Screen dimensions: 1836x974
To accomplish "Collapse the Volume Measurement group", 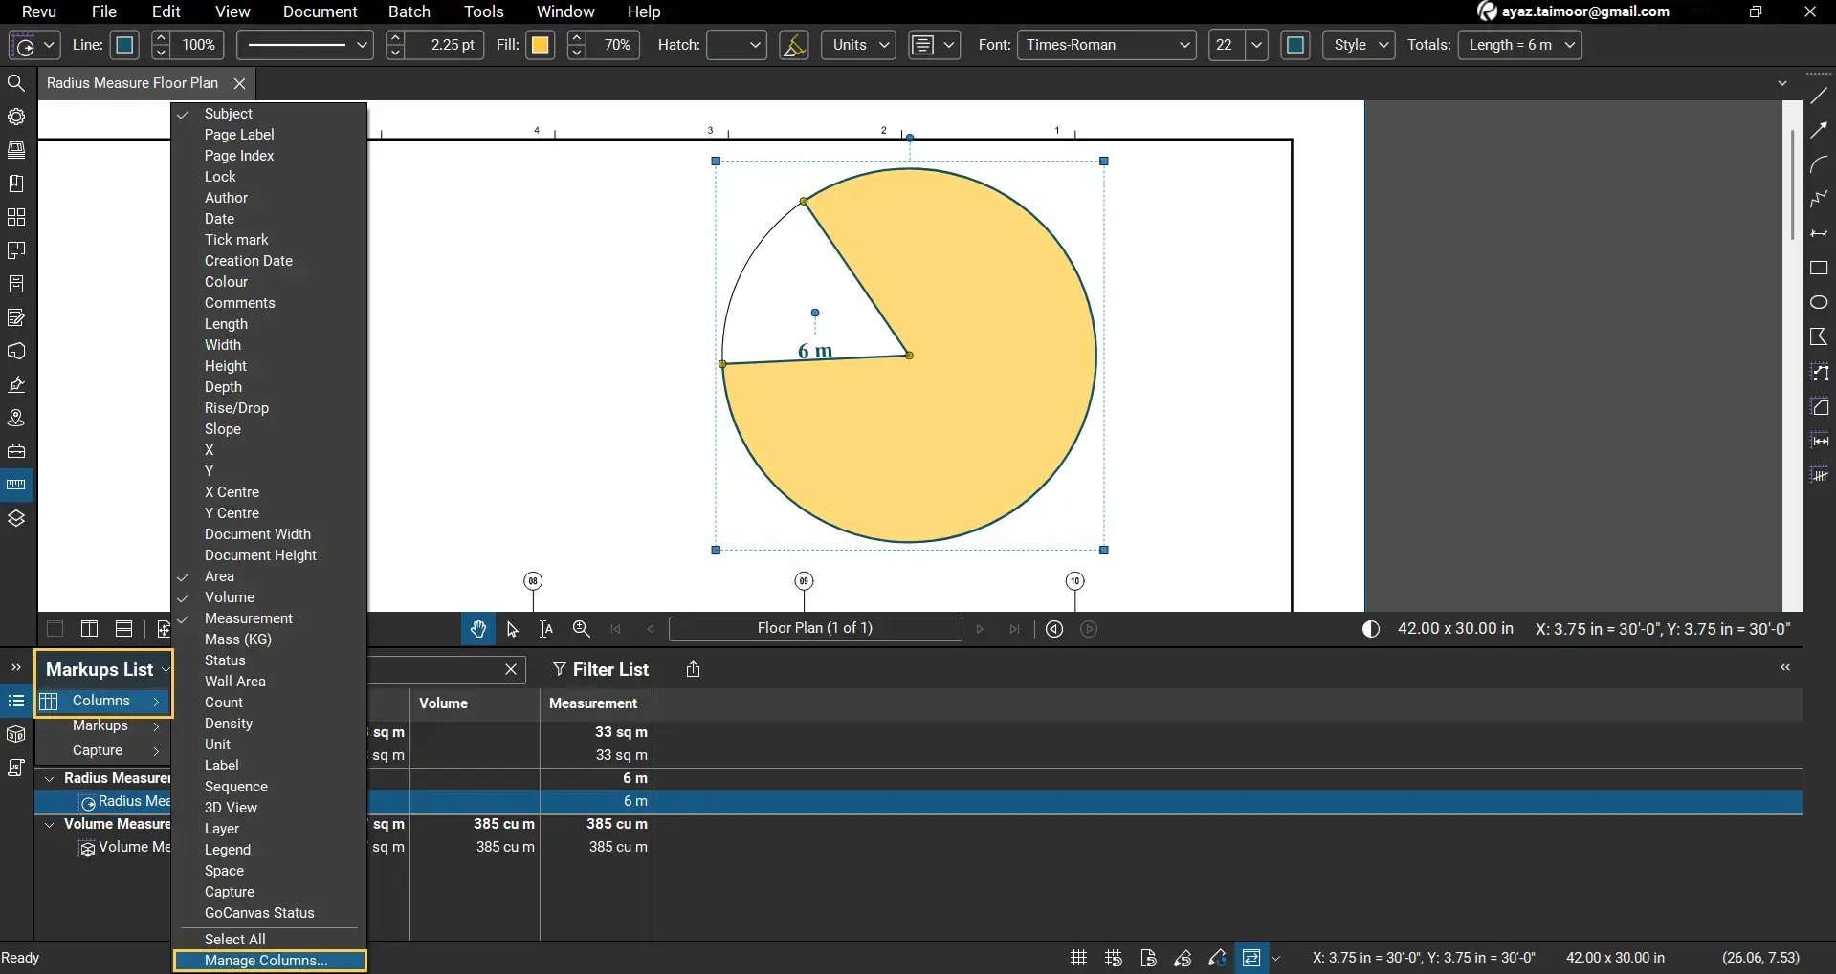I will pos(50,824).
